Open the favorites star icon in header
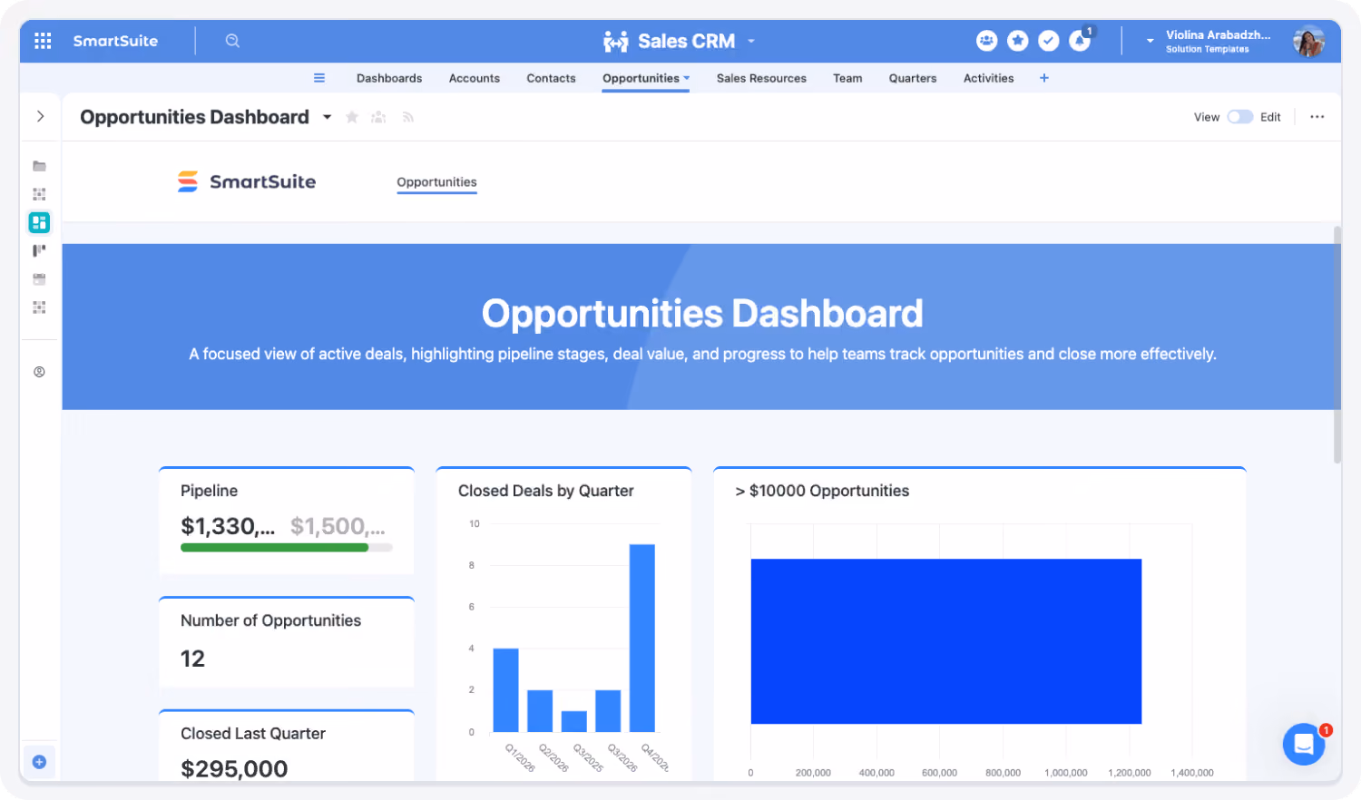Image resolution: width=1361 pixels, height=800 pixels. point(1018,41)
